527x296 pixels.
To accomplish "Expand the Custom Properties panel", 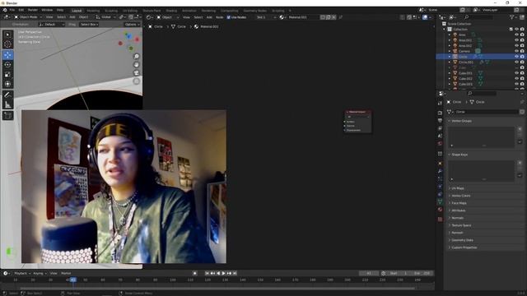I will tap(464, 247).
